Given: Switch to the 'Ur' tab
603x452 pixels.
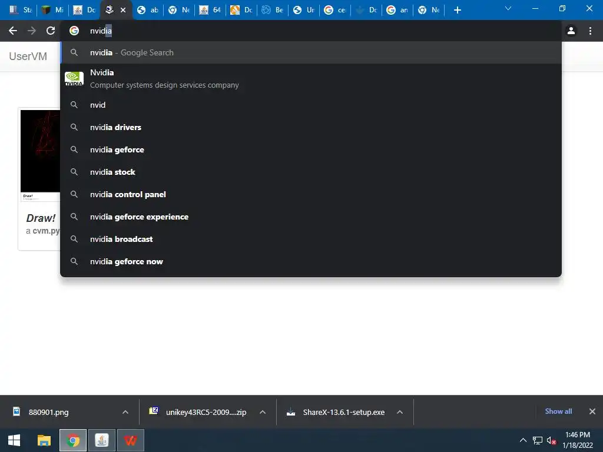Looking at the screenshot, I should pos(304,10).
